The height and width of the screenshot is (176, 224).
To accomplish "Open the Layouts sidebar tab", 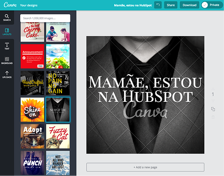I will click(7, 32).
